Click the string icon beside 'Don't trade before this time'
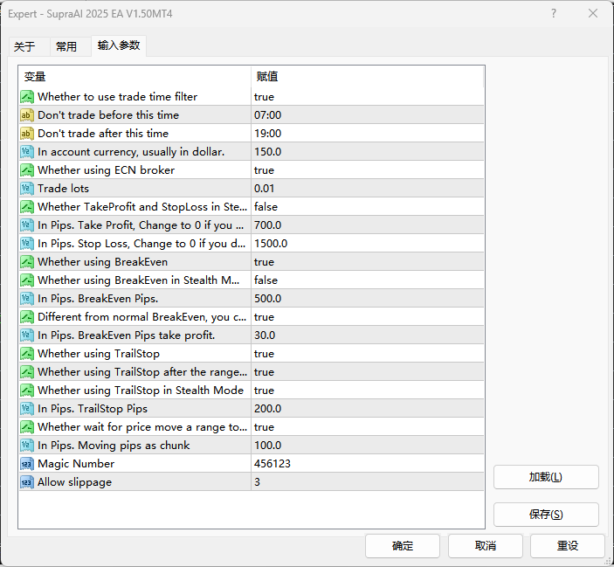This screenshot has width=614, height=567. click(x=27, y=115)
